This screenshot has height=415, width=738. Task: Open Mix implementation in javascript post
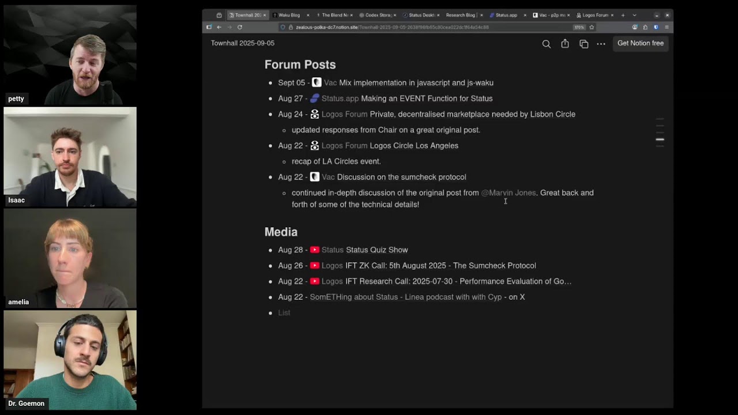tap(416, 82)
